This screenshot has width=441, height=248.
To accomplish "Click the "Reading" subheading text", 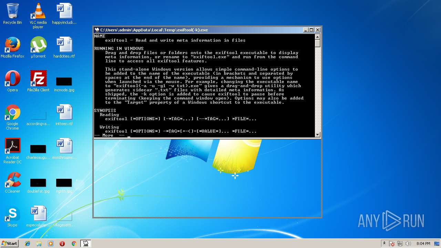I will pyautogui.click(x=109, y=115).
